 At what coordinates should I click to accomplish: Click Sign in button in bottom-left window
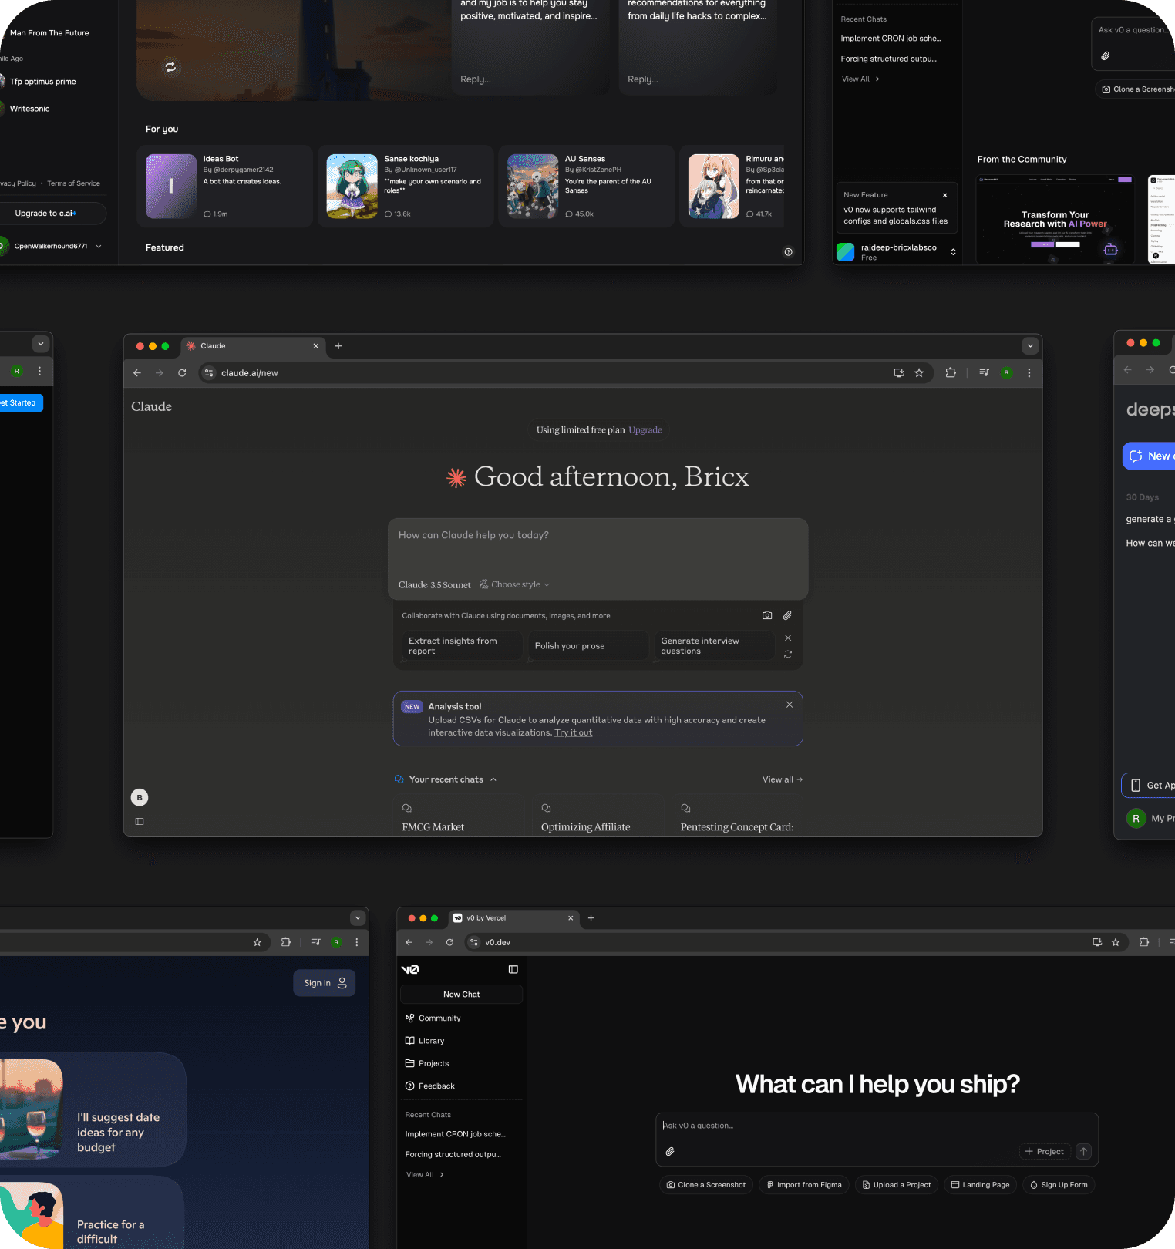coord(325,983)
